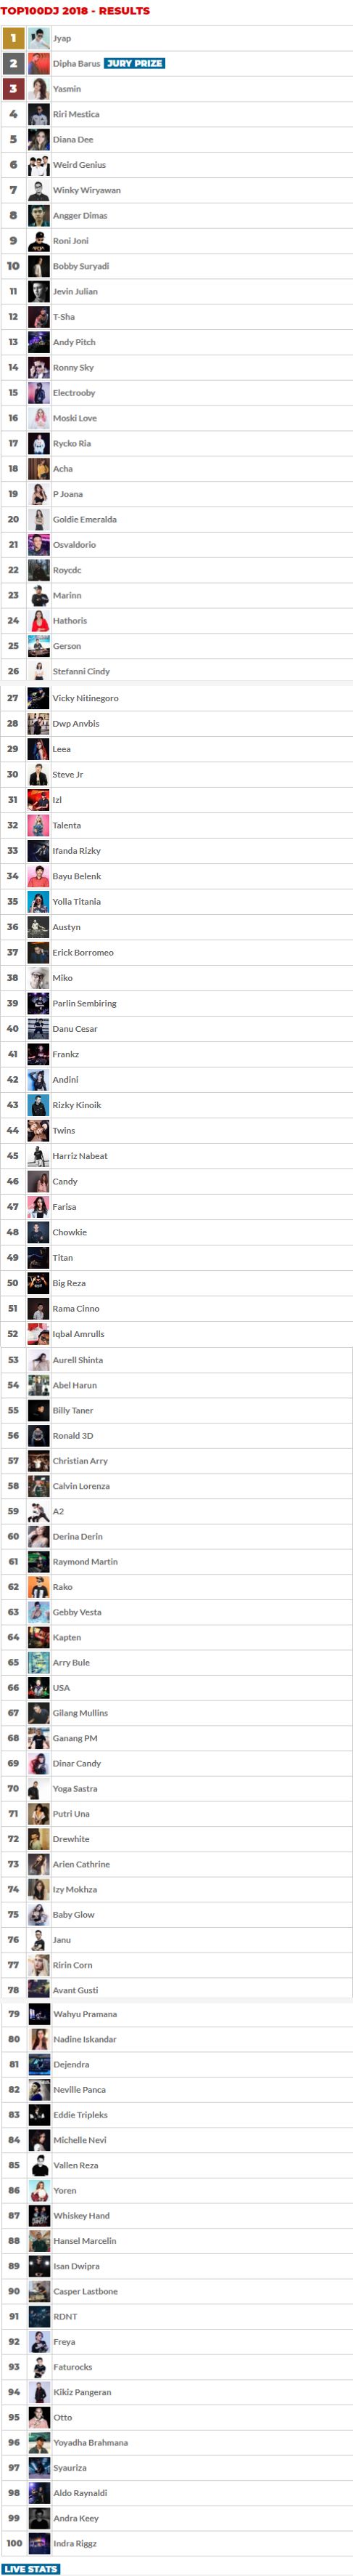
Task: Open Whiskey Hand entry link
Action: pyautogui.click(x=82, y=2215)
